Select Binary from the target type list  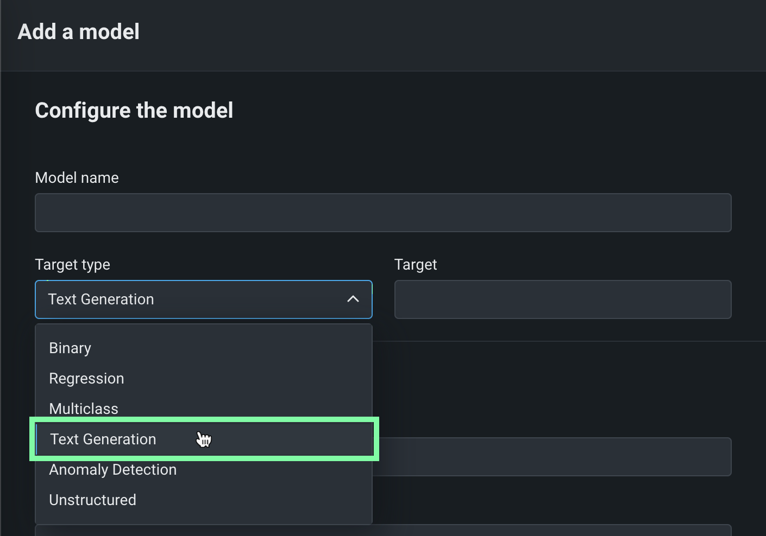70,348
